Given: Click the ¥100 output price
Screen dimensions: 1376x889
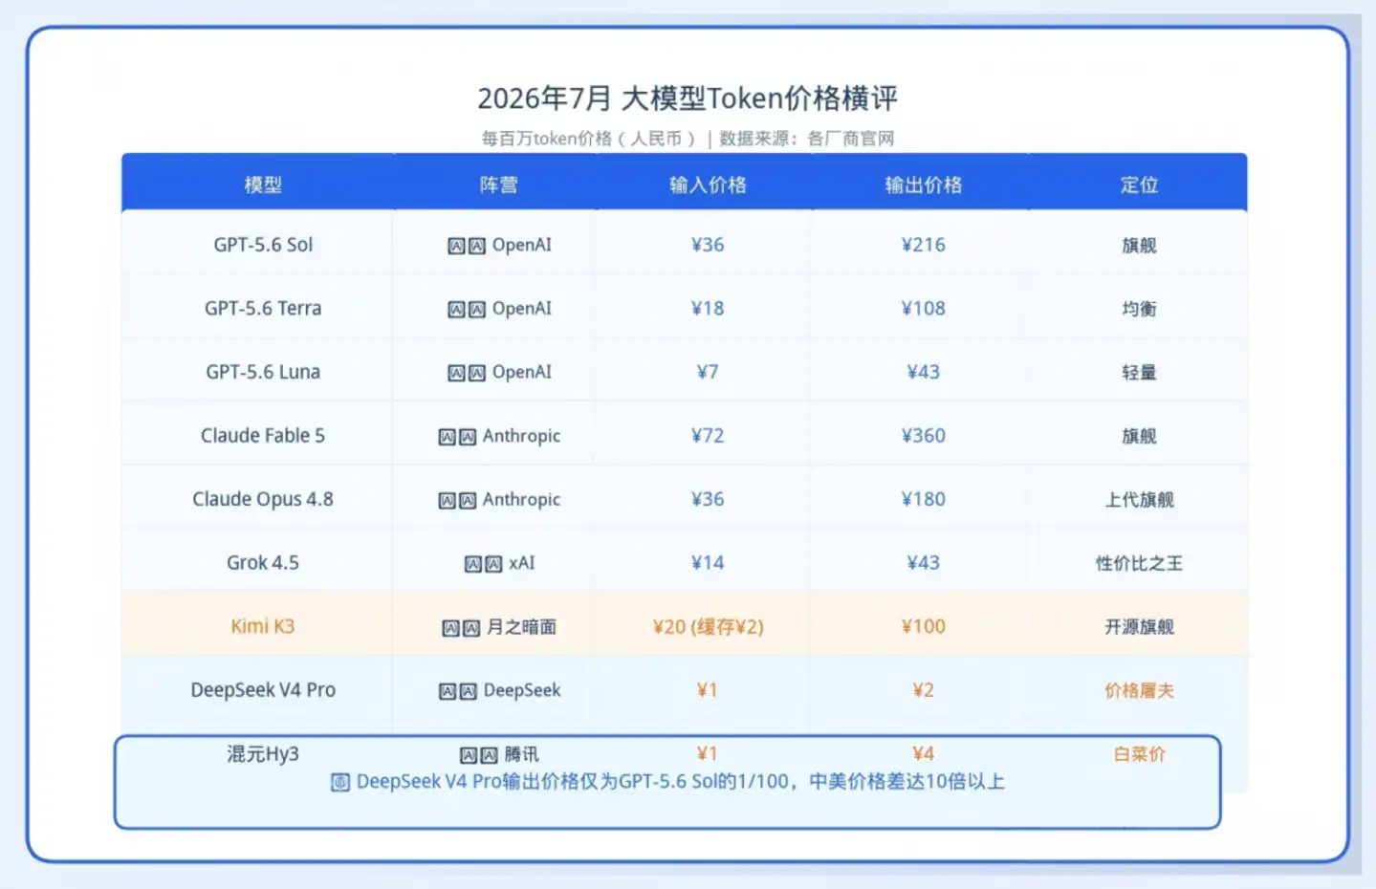Looking at the screenshot, I should pyautogui.click(x=924, y=626).
